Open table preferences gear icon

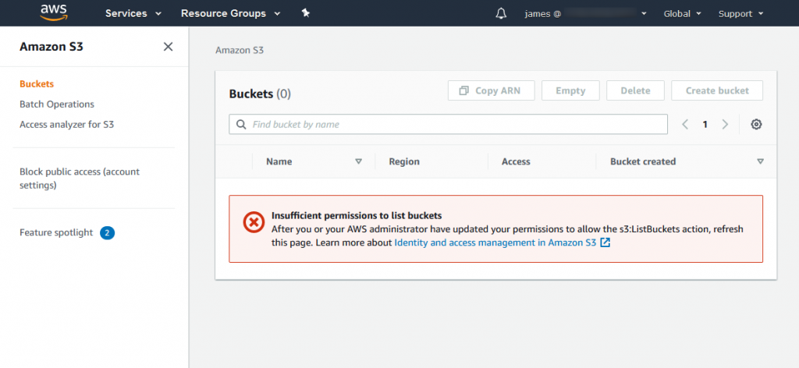click(x=756, y=124)
